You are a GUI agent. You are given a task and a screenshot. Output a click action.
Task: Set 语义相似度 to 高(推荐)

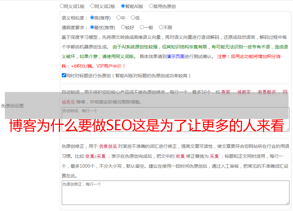pyautogui.click(x=92, y=18)
